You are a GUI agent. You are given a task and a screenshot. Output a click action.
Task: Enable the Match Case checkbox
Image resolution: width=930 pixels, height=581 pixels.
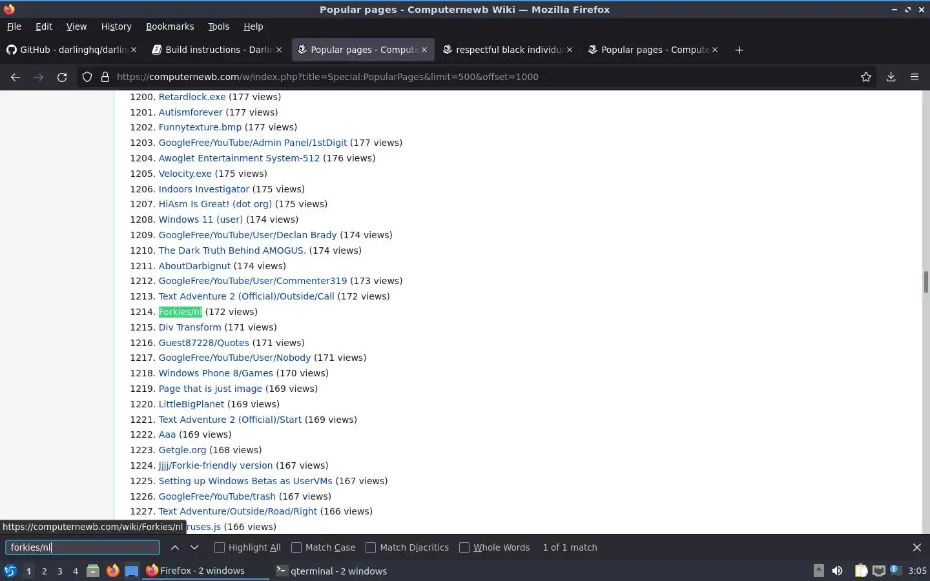pyautogui.click(x=296, y=547)
